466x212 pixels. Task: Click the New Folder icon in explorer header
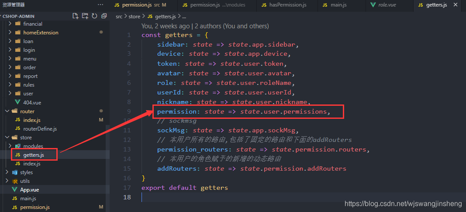point(85,16)
